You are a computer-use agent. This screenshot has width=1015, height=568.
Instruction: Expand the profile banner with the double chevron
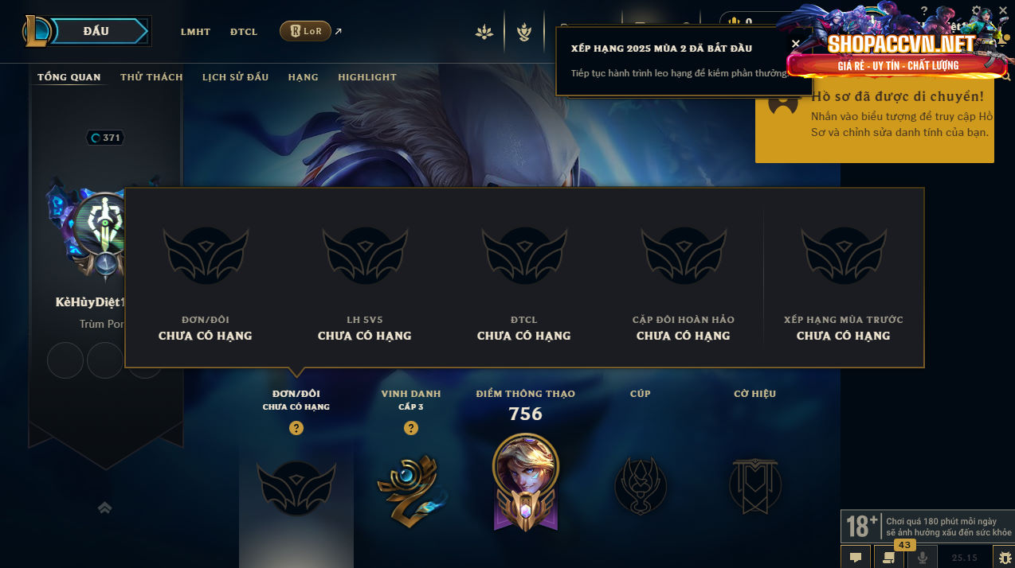tap(104, 508)
